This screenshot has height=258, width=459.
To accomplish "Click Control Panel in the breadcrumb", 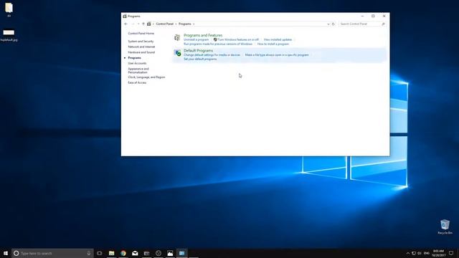I will 164,24.
